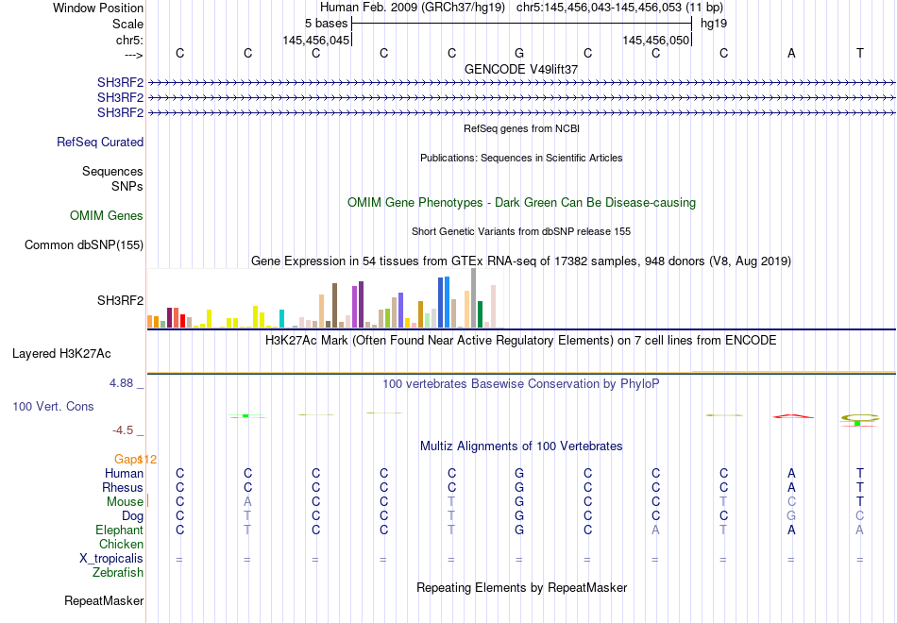This screenshot has height=623, width=897.
Task: Click the GTEx 'Gene Expression in 54 tissues' title
Action: point(521,261)
